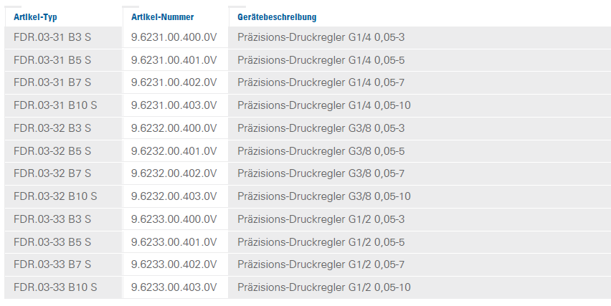This screenshot has width=611, height=306.
Task: Select article number 9.6233.00.400.0V
Action: click(x=174, y=219)
